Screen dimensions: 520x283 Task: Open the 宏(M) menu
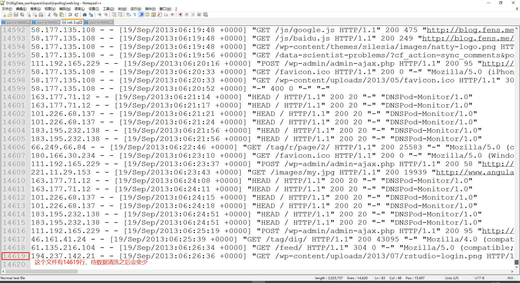[x=122, y=9]
